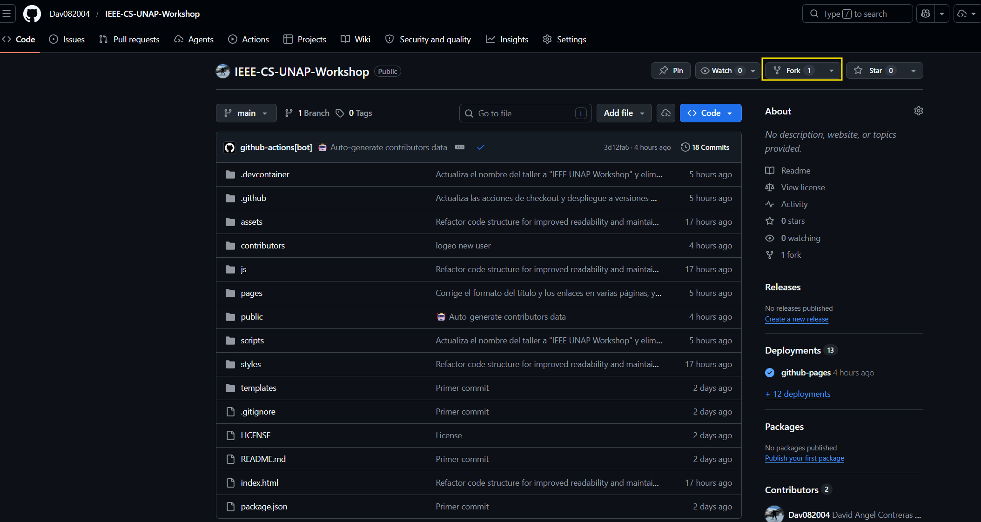Open the Agents tab

[194, 39]
